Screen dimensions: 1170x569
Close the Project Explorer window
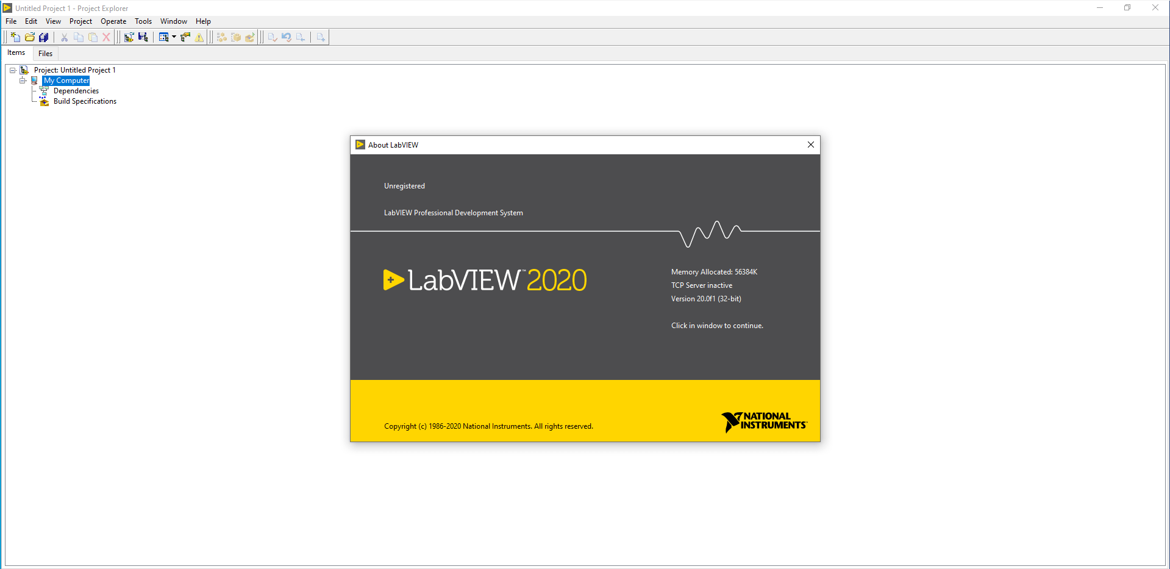(x=1155, y=8)
